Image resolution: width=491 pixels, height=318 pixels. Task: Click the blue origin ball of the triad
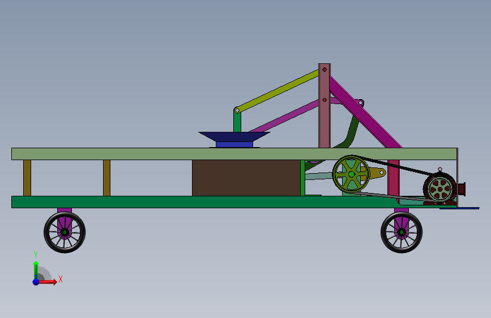(36, 282)
